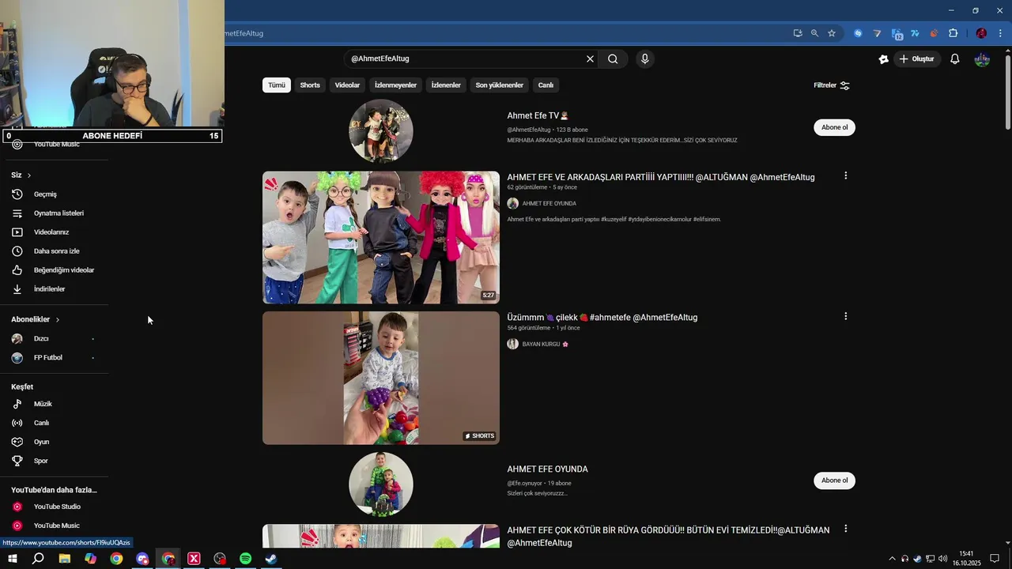
Task: Open more options for the Üzümmm çilekk video
Action: [x=845, y=316]
